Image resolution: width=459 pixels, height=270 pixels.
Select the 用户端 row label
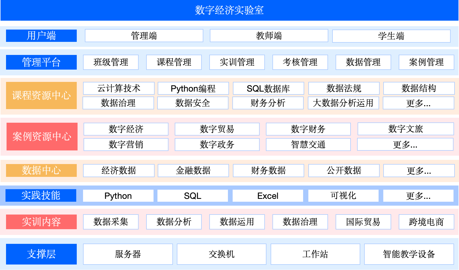41,36
